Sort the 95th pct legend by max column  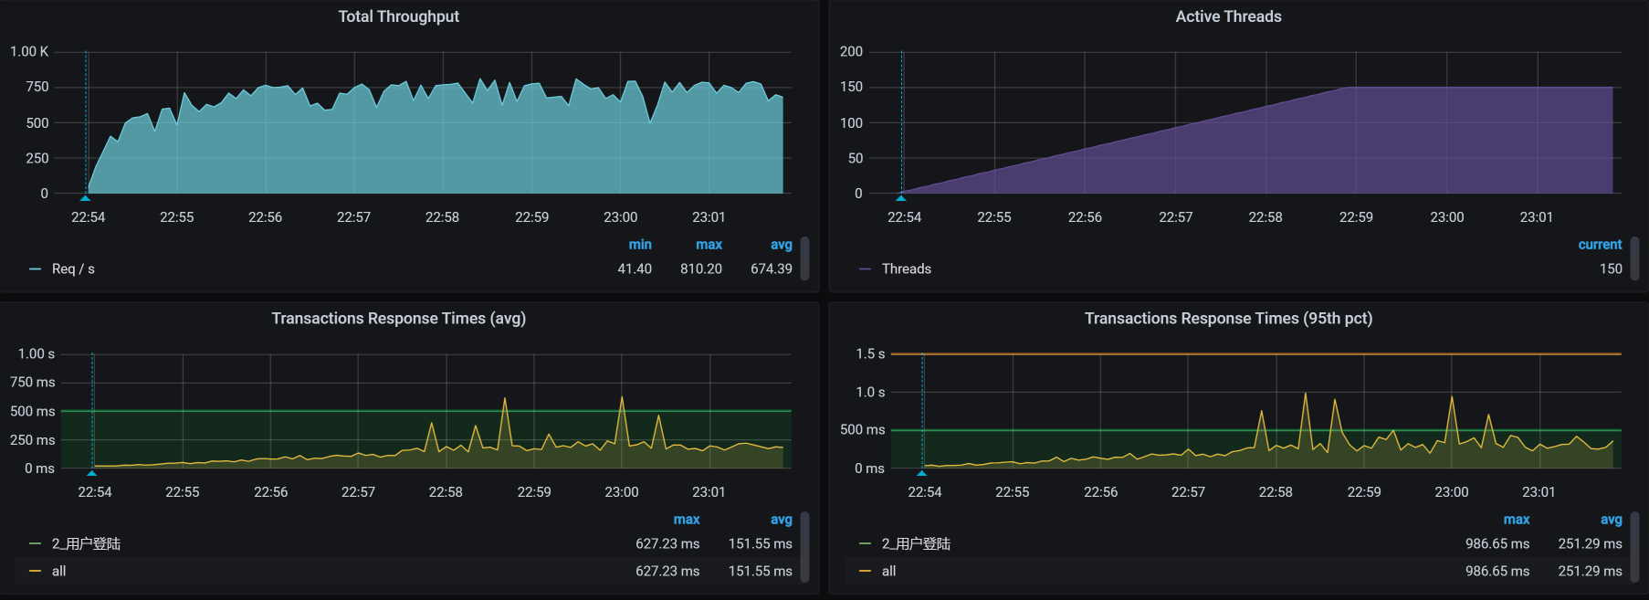pos(1516,520)
